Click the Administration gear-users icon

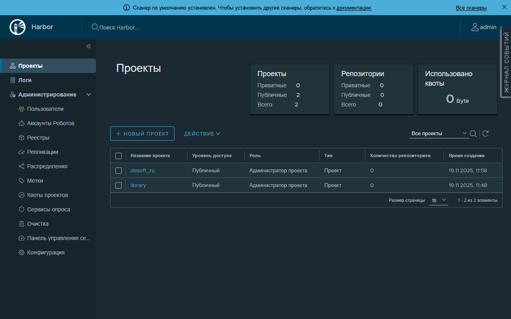point(13,95)
